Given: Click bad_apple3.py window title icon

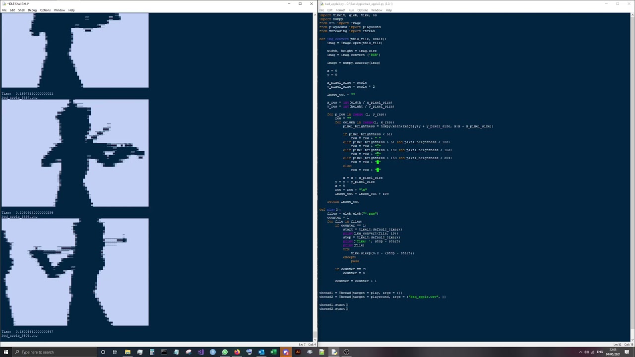Looking at the screenshot, I should click(321, 3).
